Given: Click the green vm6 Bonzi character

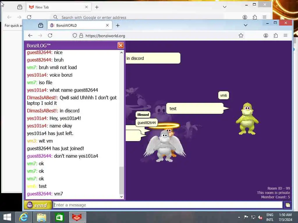Looking at the screenshot, I should pyautogui.click(x=247, y=119).
